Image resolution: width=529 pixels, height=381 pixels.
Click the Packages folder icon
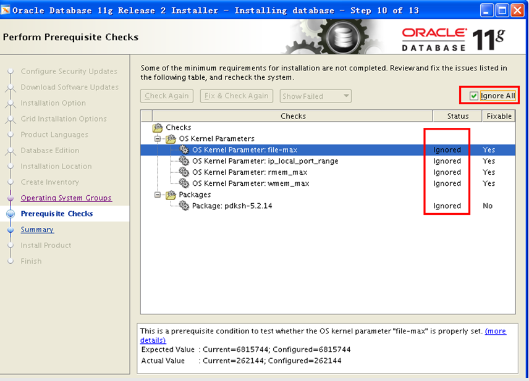click(171, 195)
